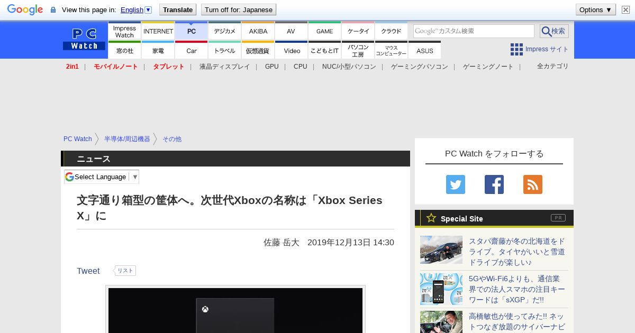Click the PC Watch logo
The height and width of the screenshot is (333, 635).
click(84, 40)
